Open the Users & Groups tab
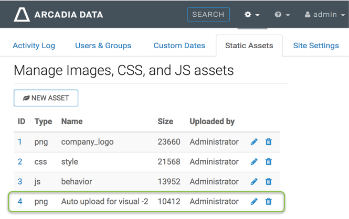 [103, 46]
